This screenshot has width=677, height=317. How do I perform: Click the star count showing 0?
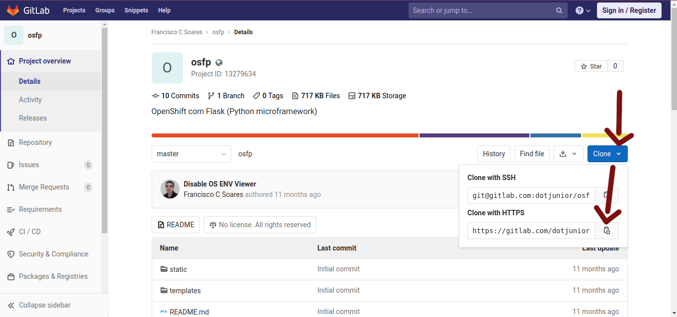tap(615, 66)
